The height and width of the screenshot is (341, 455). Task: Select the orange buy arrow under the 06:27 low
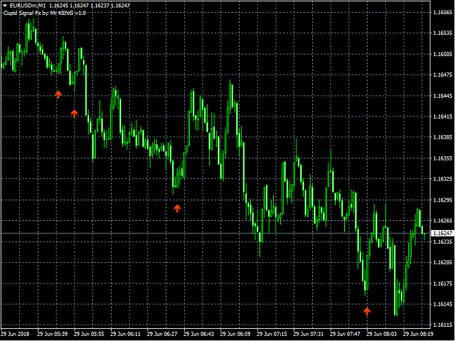(x=177, y=208)
